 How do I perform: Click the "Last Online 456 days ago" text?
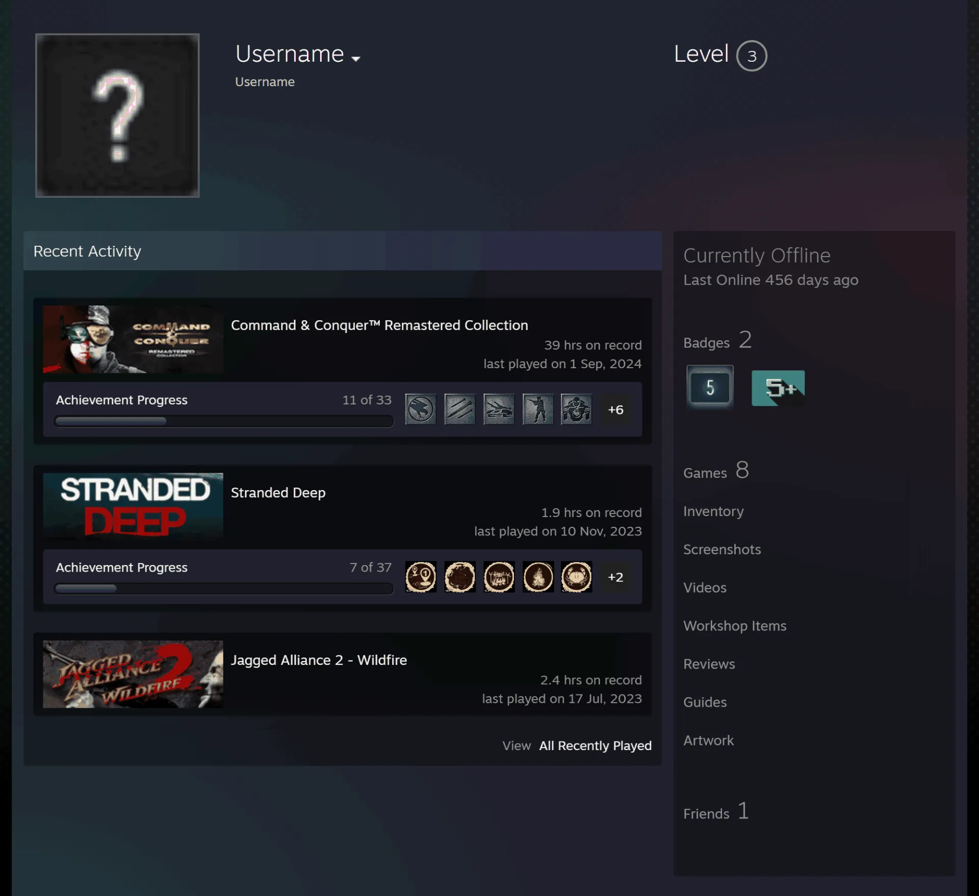click(770, 280)
